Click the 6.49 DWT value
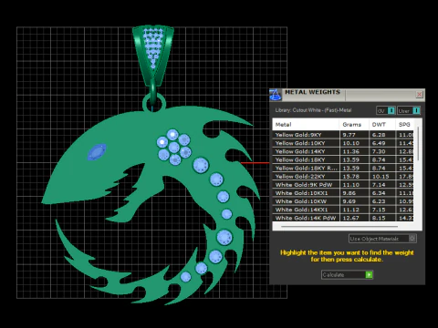438x328 pixels. point(379,143)
